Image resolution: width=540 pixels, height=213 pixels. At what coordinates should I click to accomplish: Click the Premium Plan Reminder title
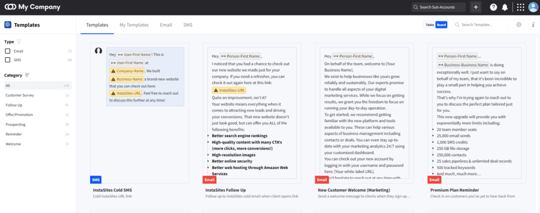click(x=455, y=190)
